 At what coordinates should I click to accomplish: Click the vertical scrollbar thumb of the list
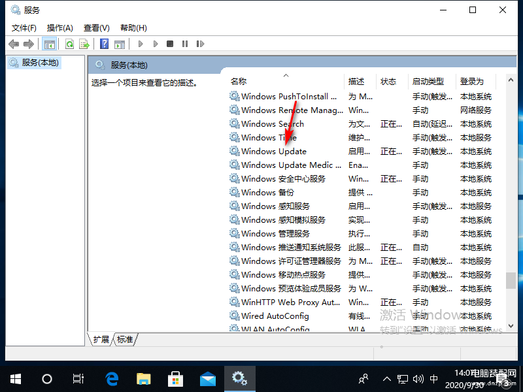511,281
